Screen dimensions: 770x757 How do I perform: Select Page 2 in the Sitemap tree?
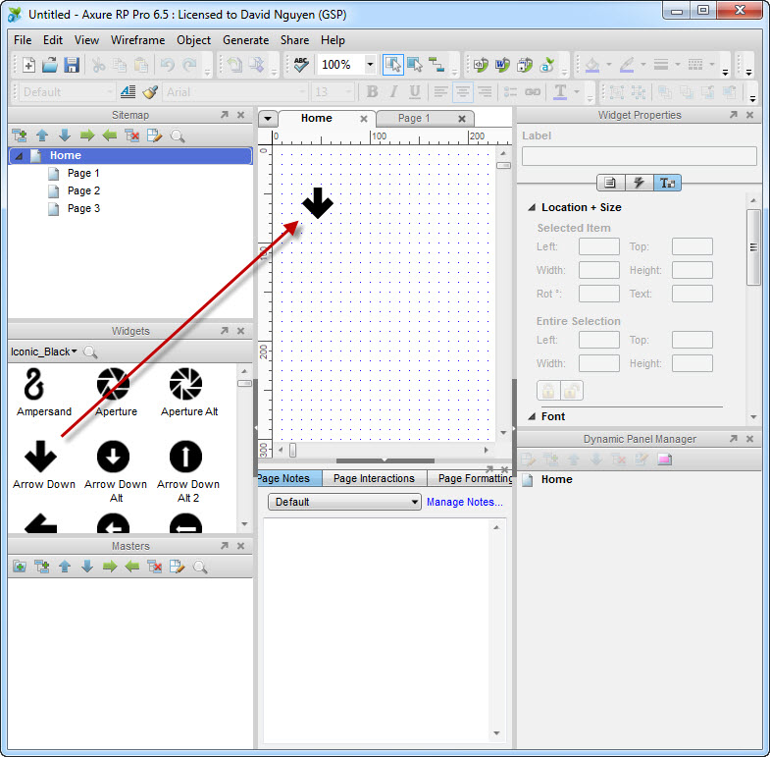tap(83, 190)
